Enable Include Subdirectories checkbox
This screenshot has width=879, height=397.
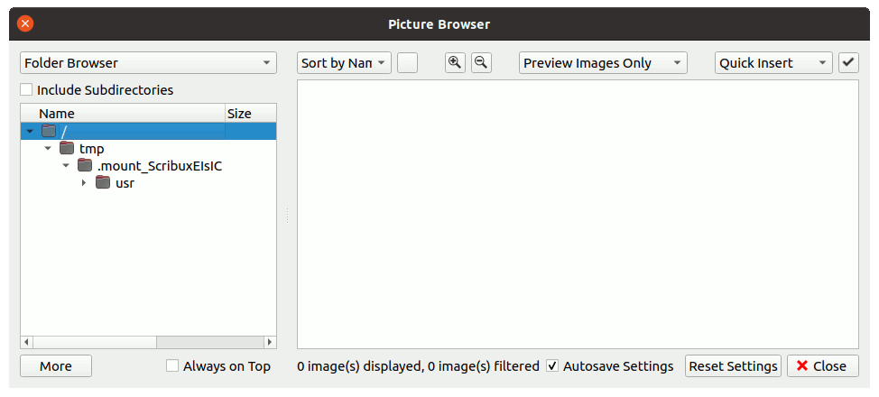[x=27, y=90]
